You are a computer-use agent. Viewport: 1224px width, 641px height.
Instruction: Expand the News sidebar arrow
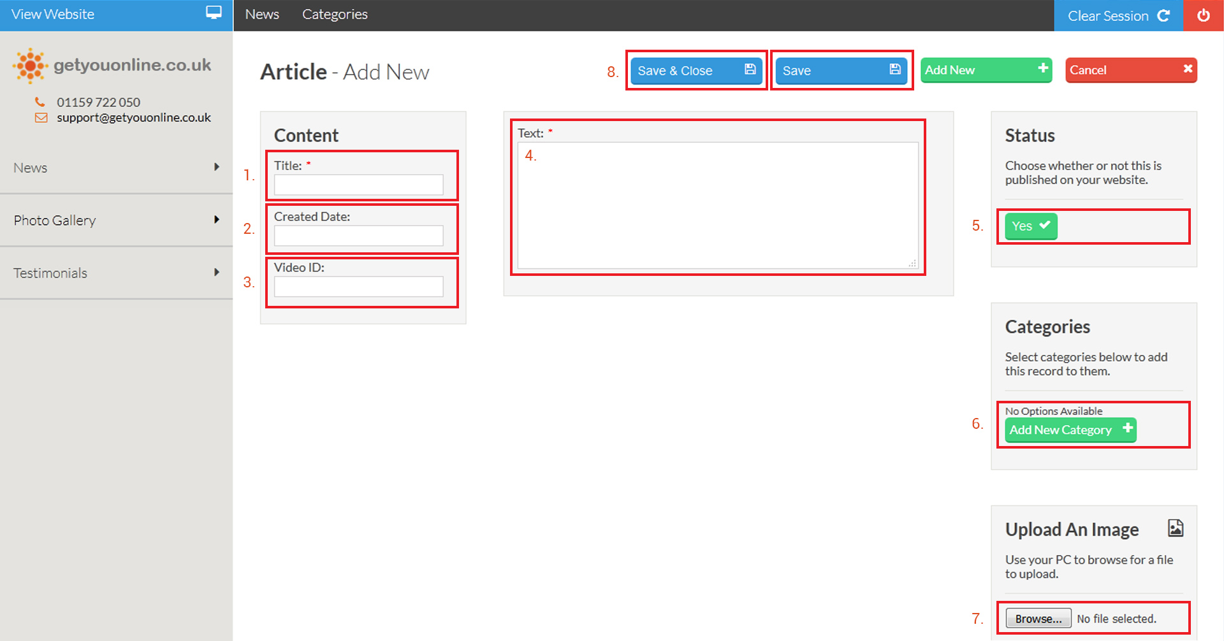[217, 167]
